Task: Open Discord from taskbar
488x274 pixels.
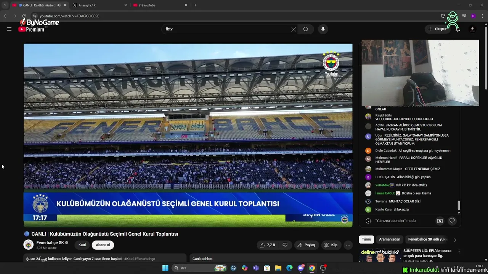Action: (300, 268)
